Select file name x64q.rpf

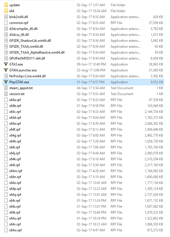15,194
